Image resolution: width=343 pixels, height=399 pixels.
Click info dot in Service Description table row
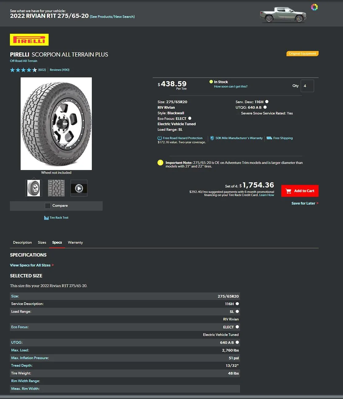coord(237,304)
